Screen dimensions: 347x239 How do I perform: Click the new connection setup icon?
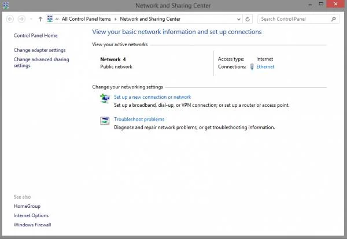click(105, 98)
